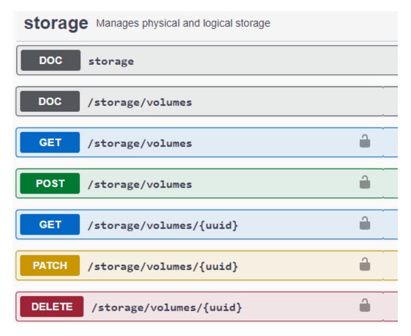Screen dimensions: 411x336
Task: Open the /storage/volumes/{uuid} path in the GET row
Action: pyautogui.click(x=163, y=225)
